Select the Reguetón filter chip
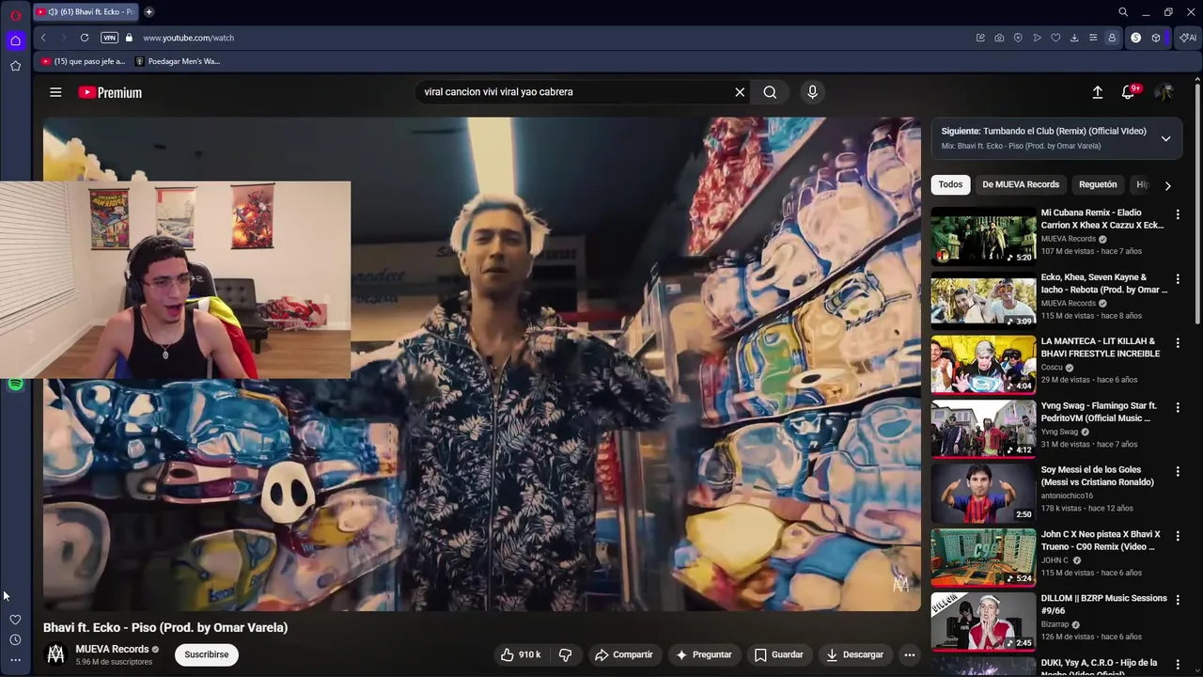This screenshot has width=1203, height=677. pos(1098,184)
